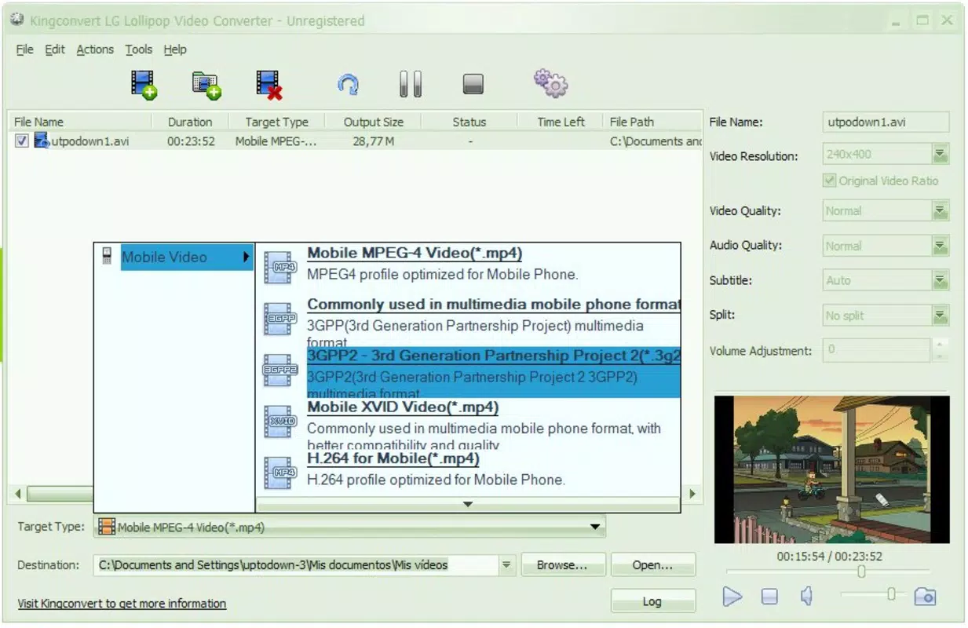This screenshot has height=628, width=968.
Task: Click the XVID format icon
Action: tap(280, 422)
